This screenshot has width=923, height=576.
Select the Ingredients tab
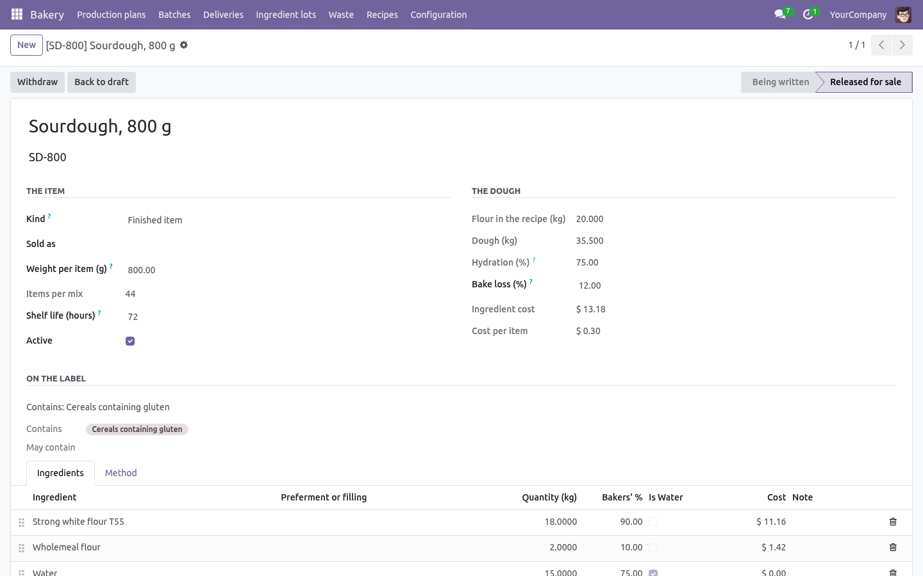60,473
